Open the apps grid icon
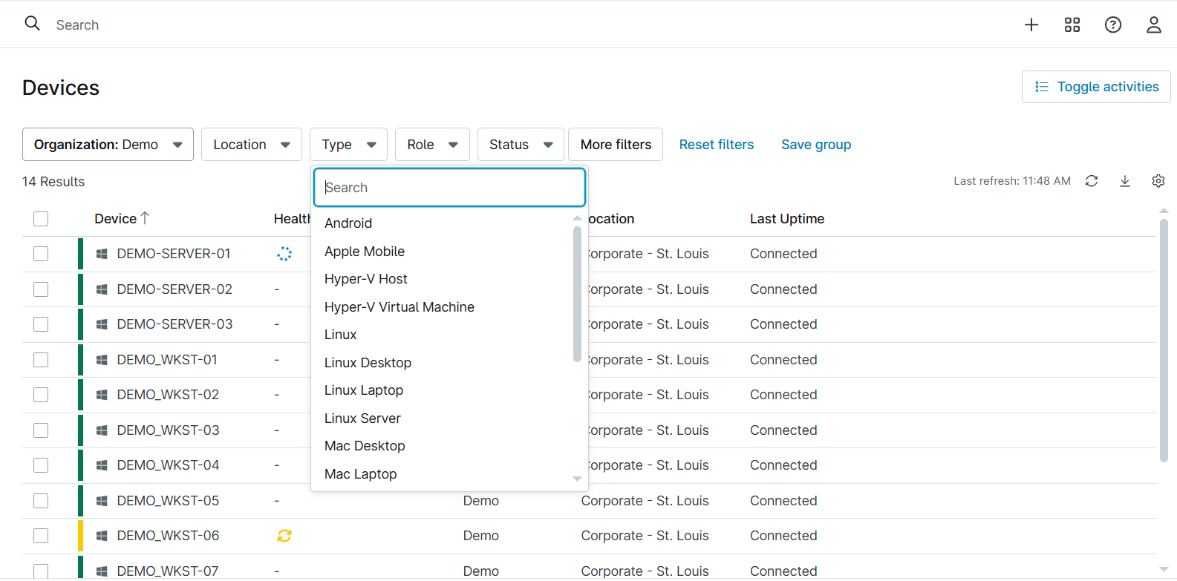The width and height of the screenshot is (1177, 581). coord(1072,24)
